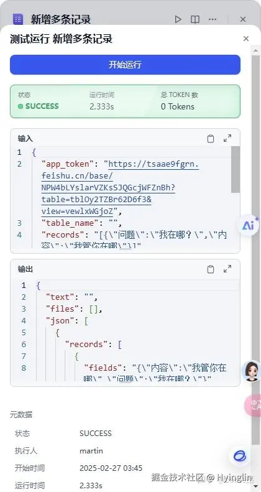The width and height of the screenshot is (261, 492).
Task: Click the 开始运行 button
Action: click(125, 65)
